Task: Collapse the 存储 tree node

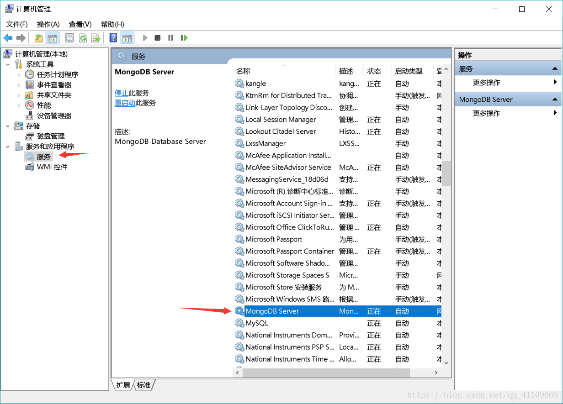Action: point(8,126)
